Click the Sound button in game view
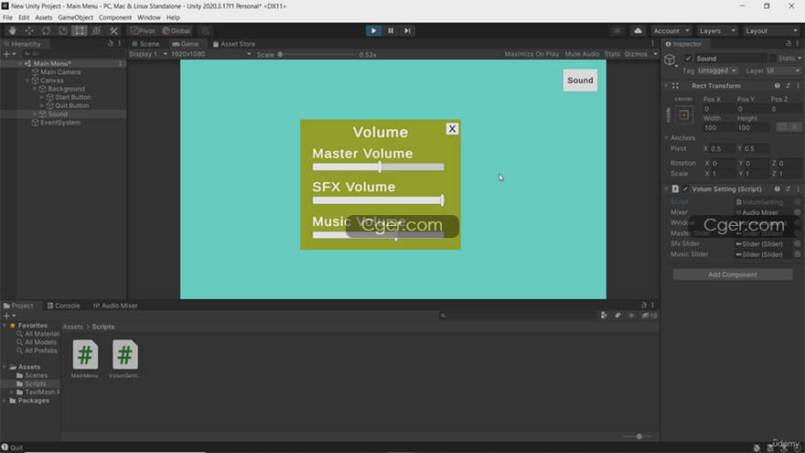Screen dimensions: 805x453 [x=580, y=81]
